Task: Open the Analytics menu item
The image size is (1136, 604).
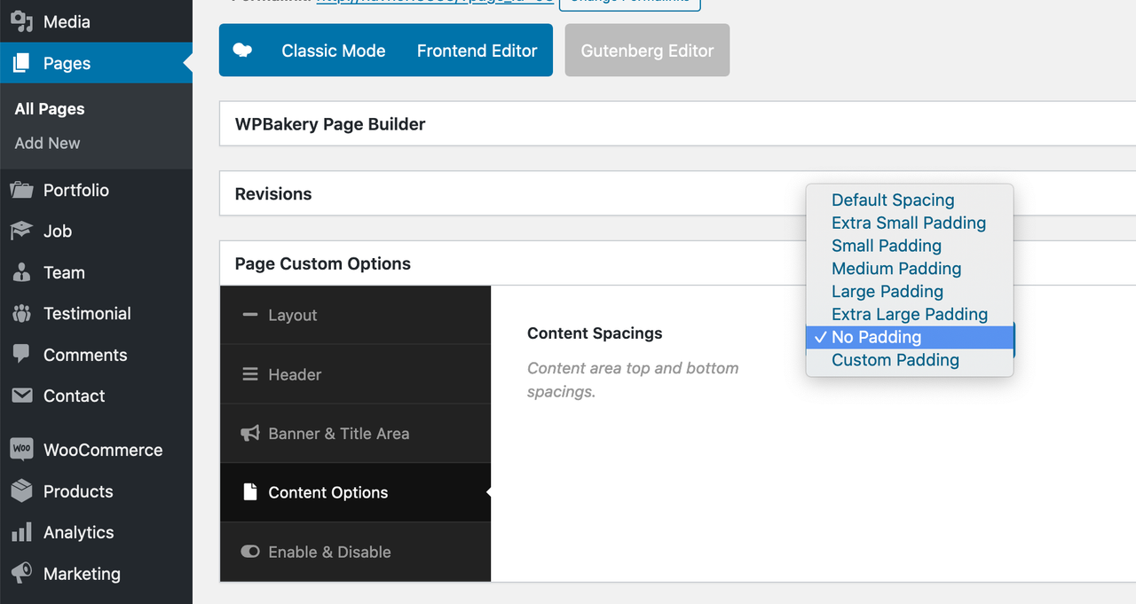Action: pos(96,532)
